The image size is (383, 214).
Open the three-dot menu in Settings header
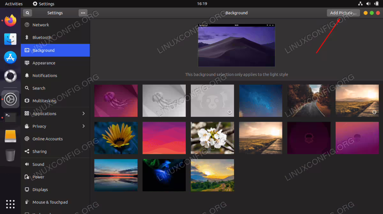83,13
